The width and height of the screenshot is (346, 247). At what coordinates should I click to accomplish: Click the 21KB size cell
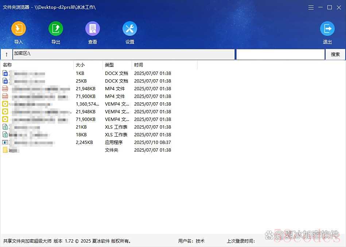pos(81,127)
